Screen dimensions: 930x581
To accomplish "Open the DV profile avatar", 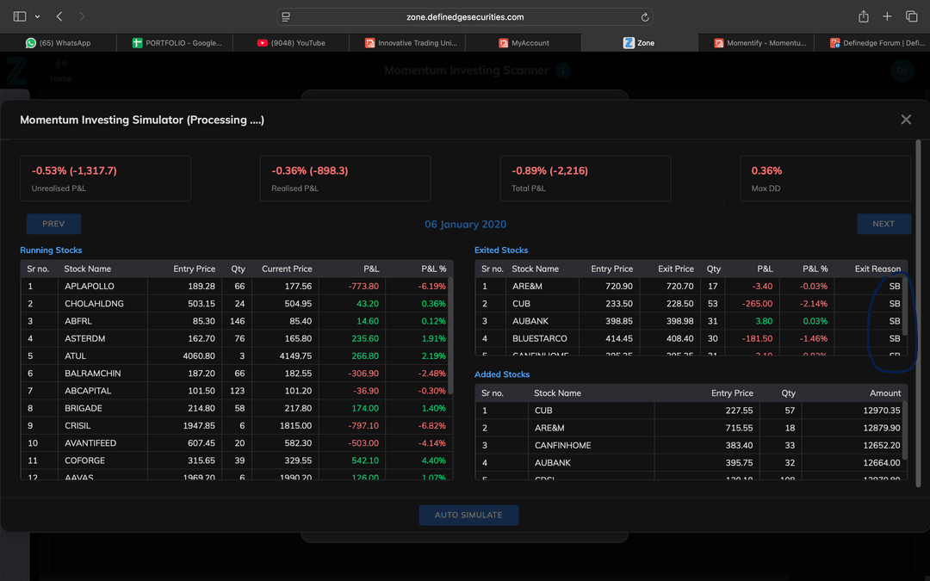I will [x=902, y=71].
